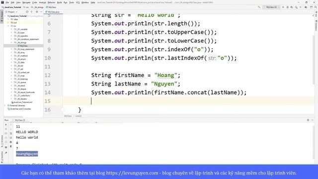Run with coverage from the main toolbar
This screenshot has width=318, height=179.
pyautogui.click(x=292, y=7)
